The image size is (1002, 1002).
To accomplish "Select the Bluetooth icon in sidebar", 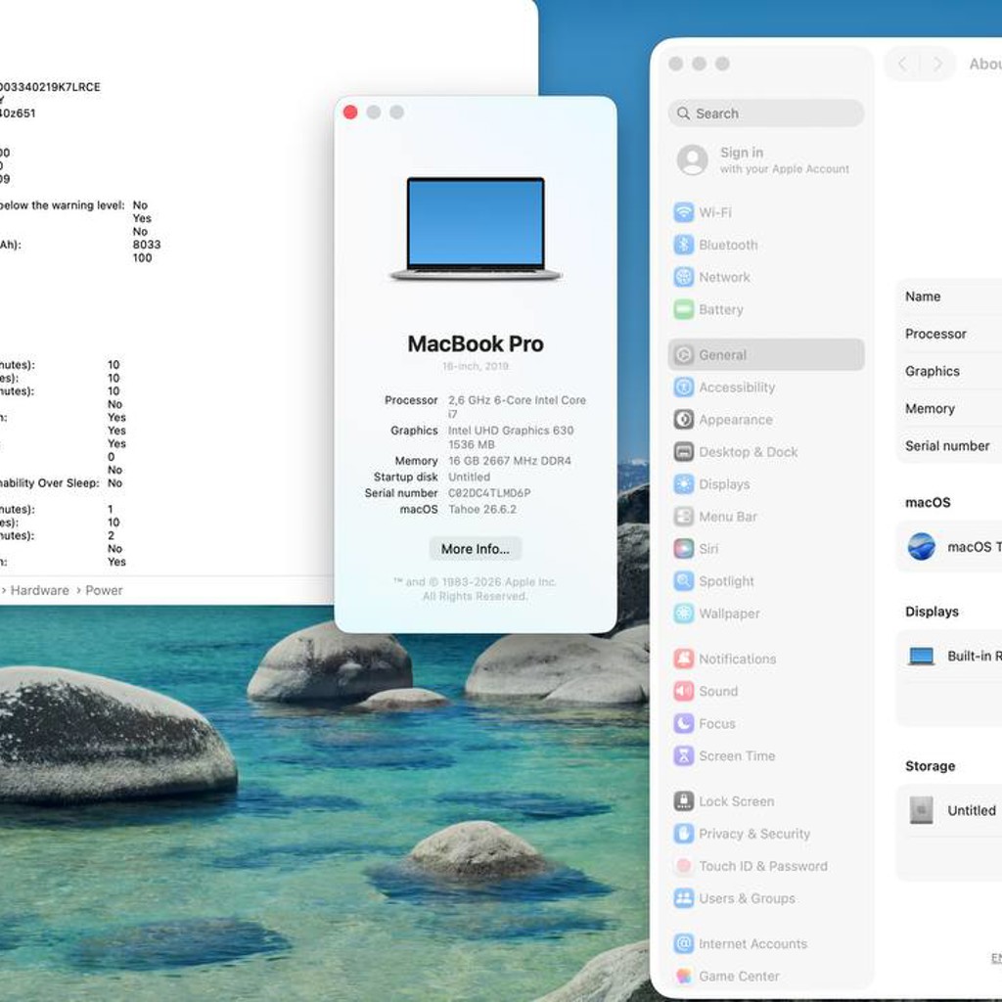I will click(x=683, y=245).
